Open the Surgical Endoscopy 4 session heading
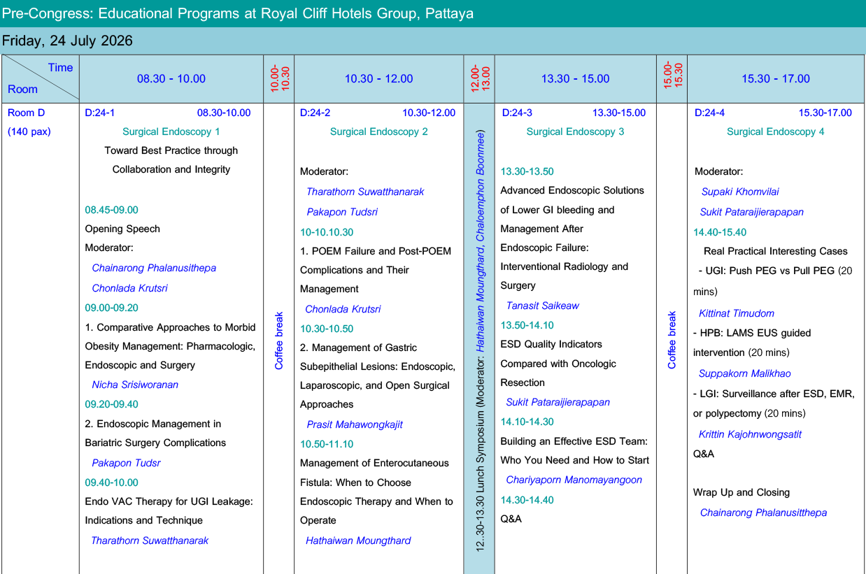 click(775, 131)
